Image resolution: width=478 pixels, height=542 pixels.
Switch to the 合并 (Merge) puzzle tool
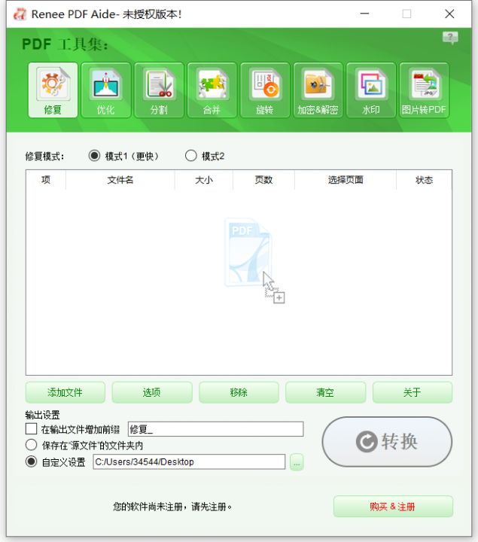pos(212,90)
